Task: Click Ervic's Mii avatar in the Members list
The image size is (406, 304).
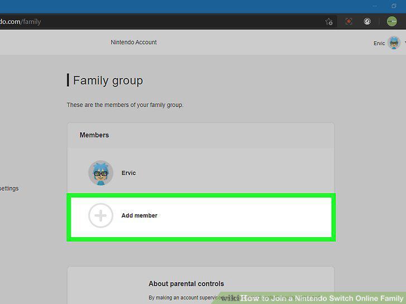Action: (x=101, y=173)
